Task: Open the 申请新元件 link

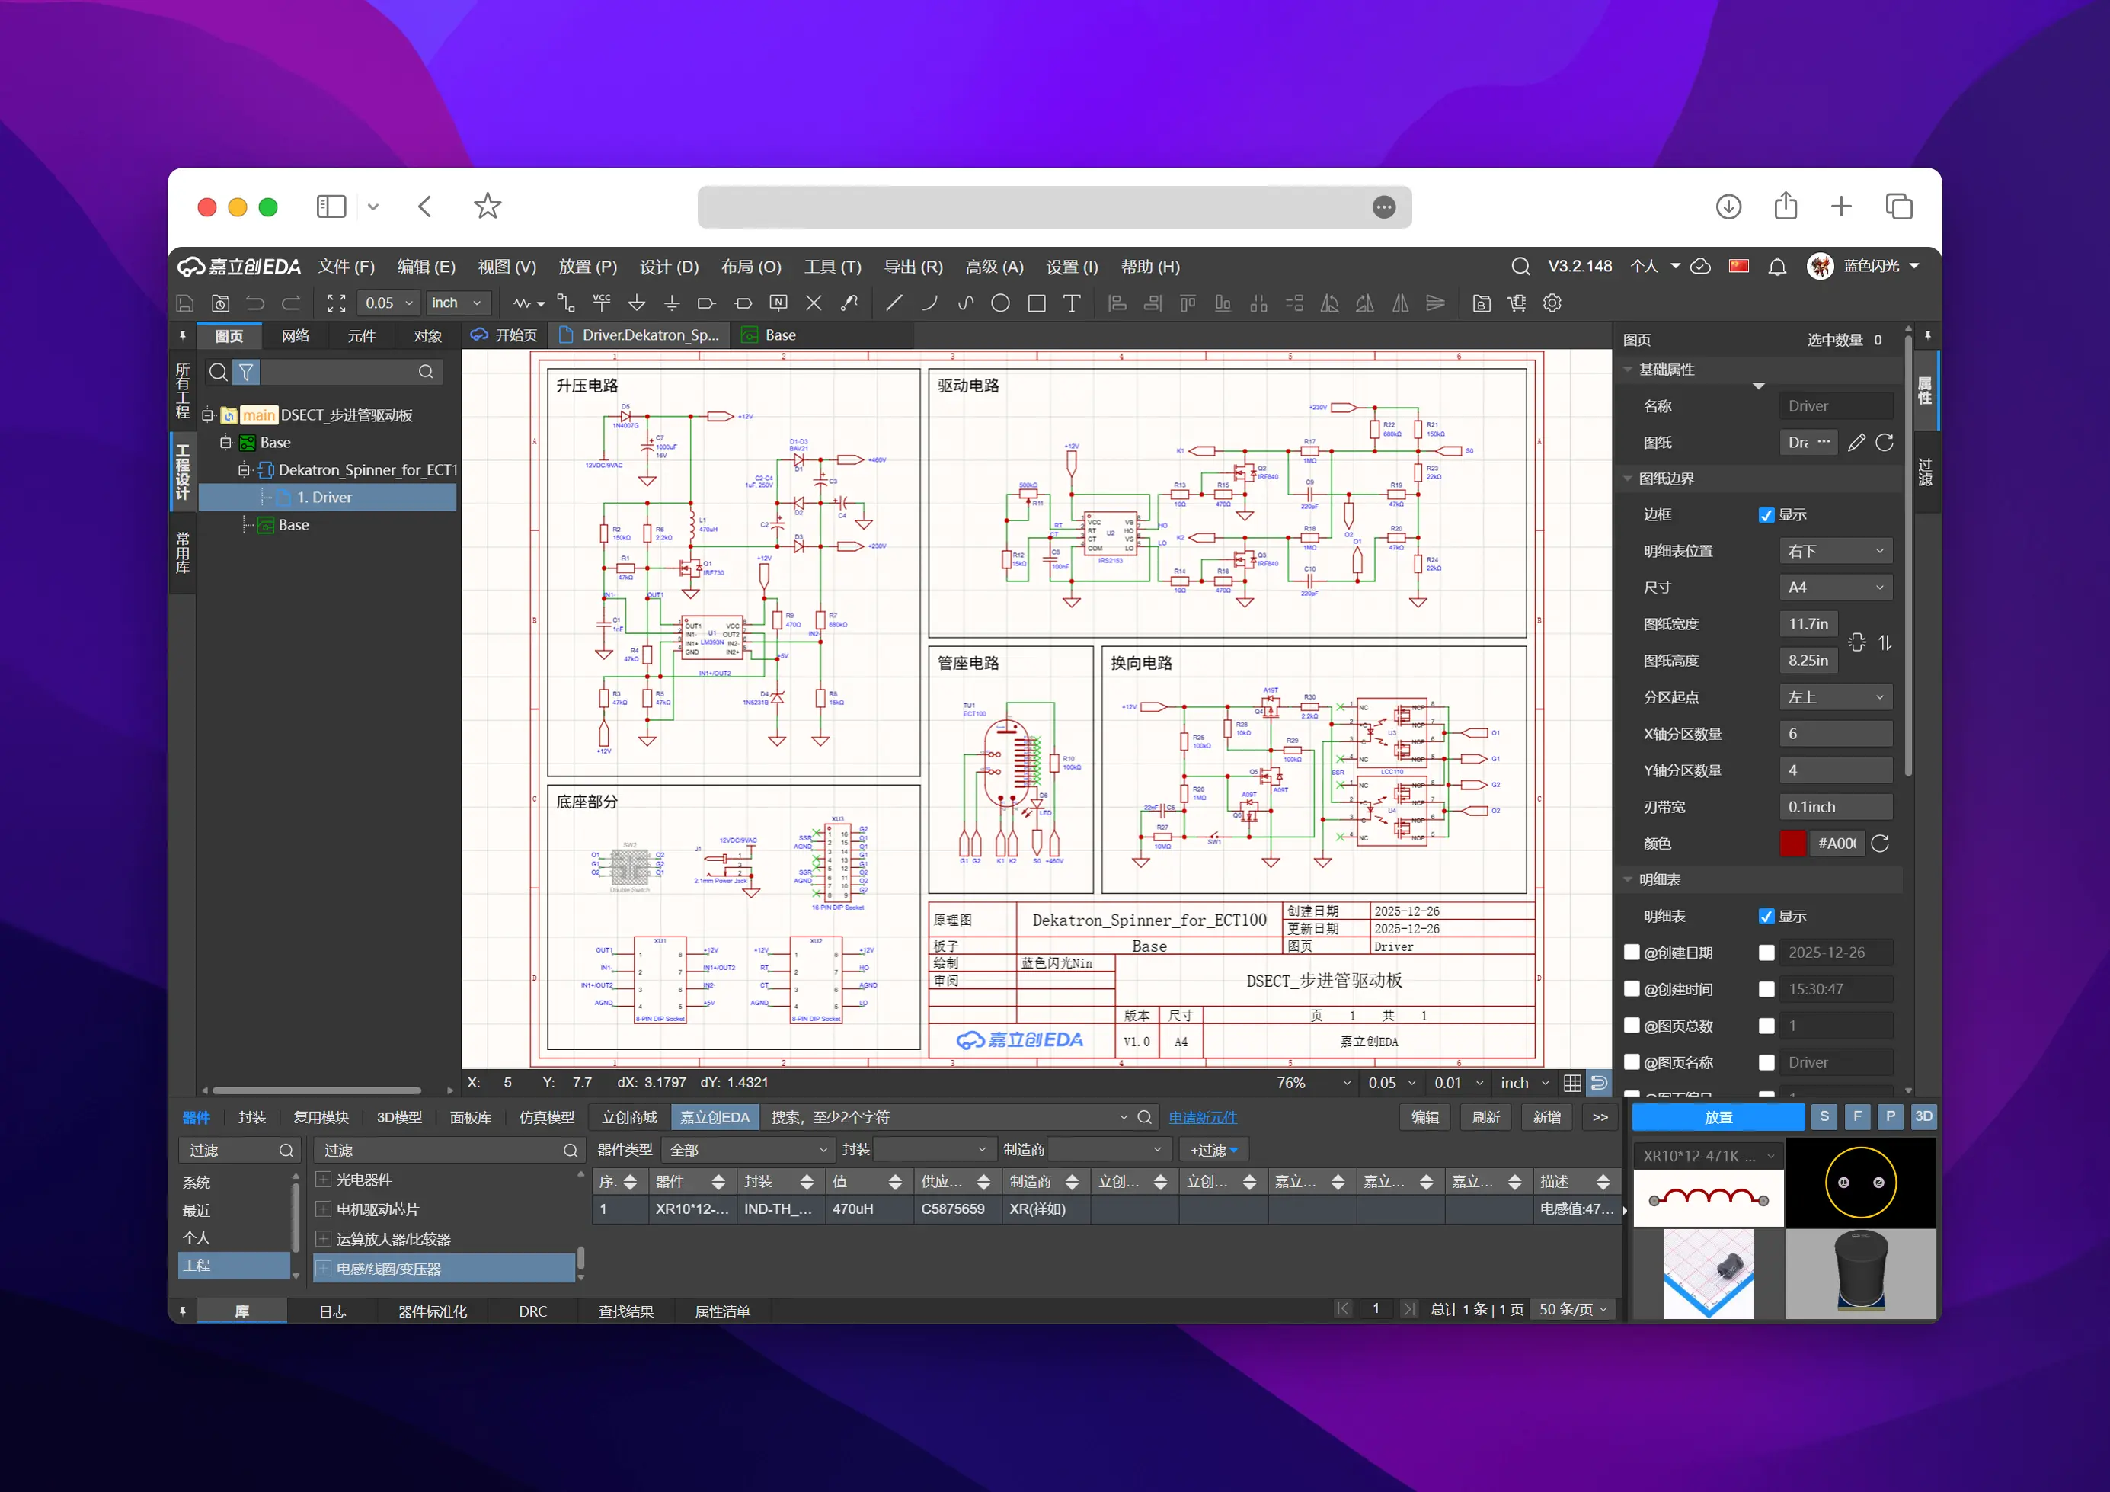Action: pos(1202,1118)
